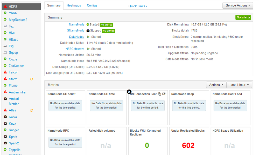Click the Storm orange restart-required icon
Image resolution: width=259 pixels, height=155 pixels.
[32, 79]
